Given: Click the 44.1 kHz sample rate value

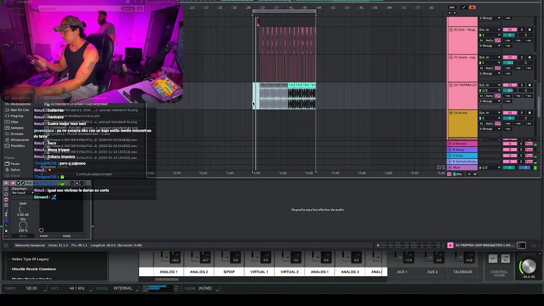Looking at the screenshot, I should (77, 288).
